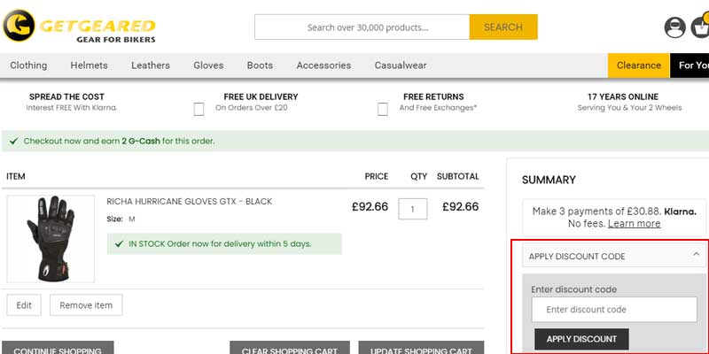Open Richa Hurricane Gloves GTX product link
Screen dimensions: 709x354
click(x=189, y=202)
